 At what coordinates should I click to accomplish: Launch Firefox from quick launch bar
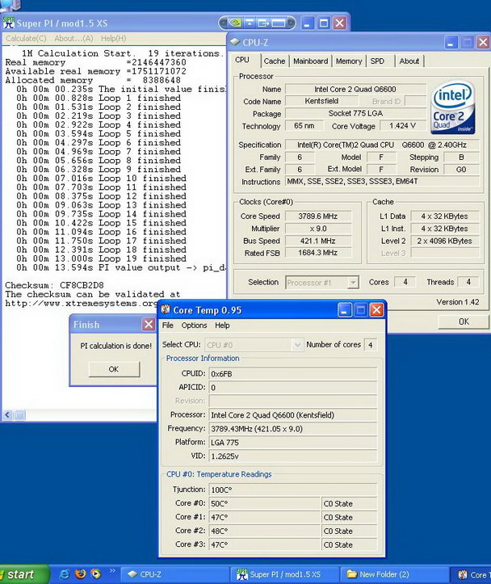coord(80,574)
